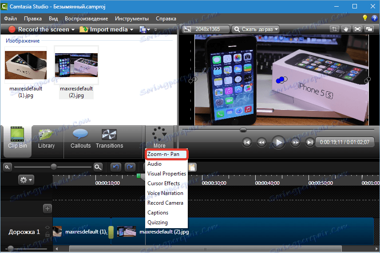Click the timeline zoom out magnifier icon
This screenshot has height=253, width=380.
pyautogui.click(x=7, y=167)
